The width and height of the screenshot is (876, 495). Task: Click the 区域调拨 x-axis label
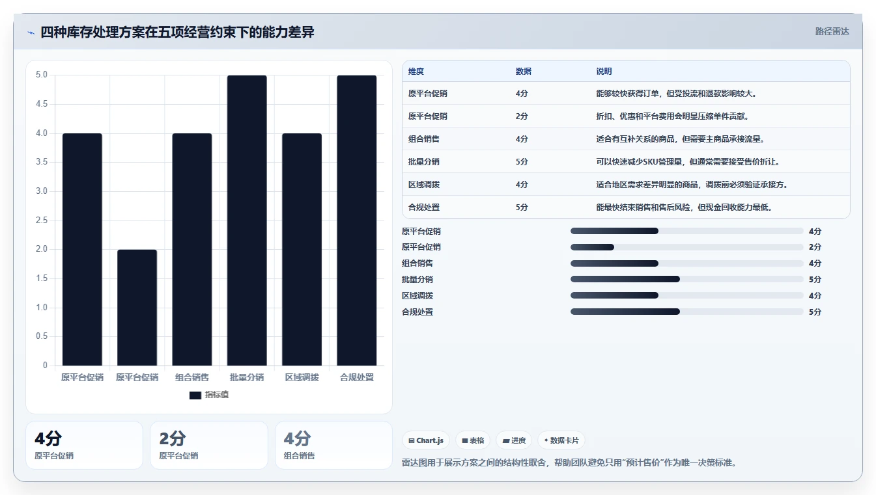tap(302, 377)
